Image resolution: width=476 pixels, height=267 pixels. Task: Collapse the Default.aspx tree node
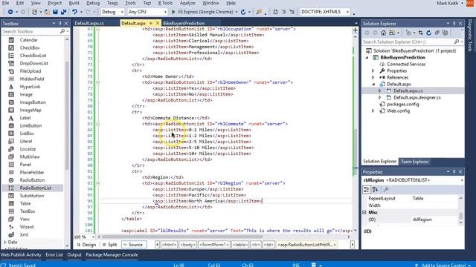[x=373, y=84]
